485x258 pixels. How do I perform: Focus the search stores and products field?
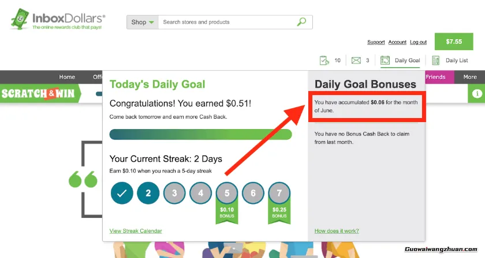tap(228, 22)
